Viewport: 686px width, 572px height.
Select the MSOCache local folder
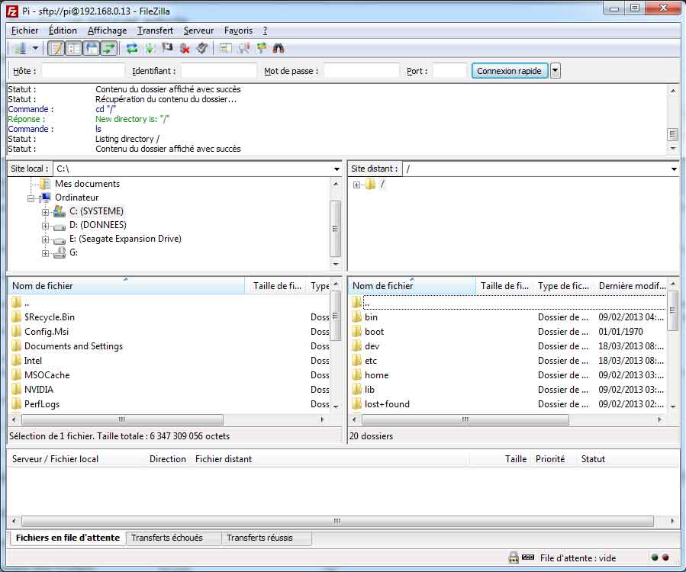[x=47, y=374]
